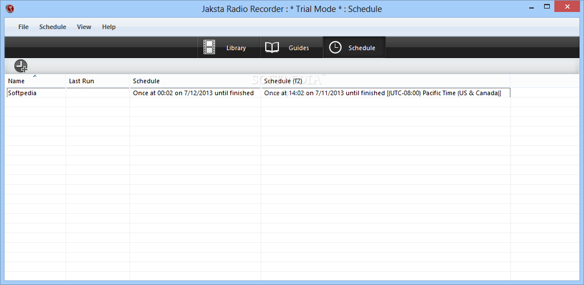Toggle sort arrow above Name column

coord(35,76)
